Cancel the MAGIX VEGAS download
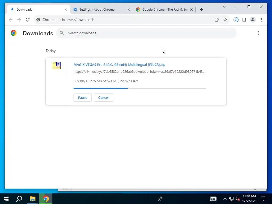The height and width of the screenshot is (204, 272). pyautogui.click(x=103, y=97)
